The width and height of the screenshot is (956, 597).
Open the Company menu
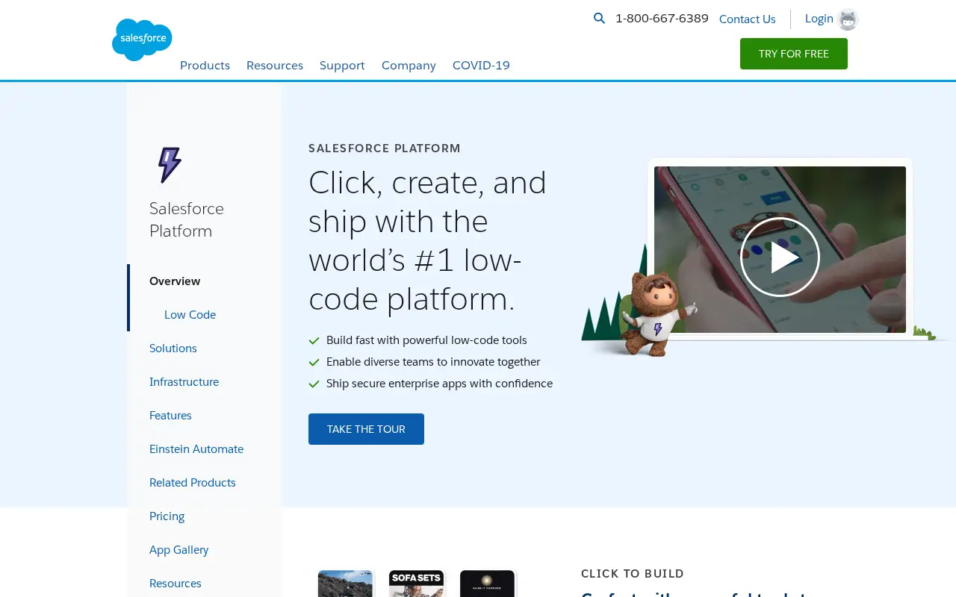pos(409,65)
